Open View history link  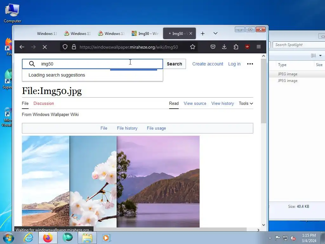(x=222, y=103)
